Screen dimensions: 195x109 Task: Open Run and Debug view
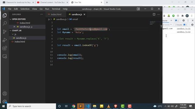5,40
